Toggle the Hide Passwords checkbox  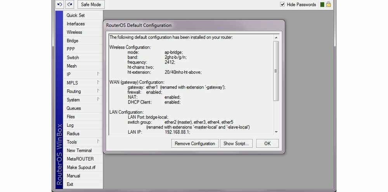coord(282,4)
